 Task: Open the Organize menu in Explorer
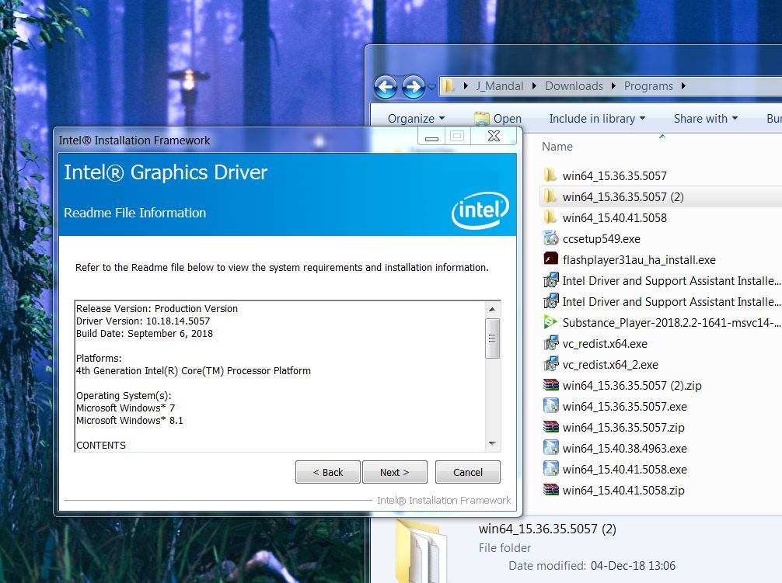(x=416, y=119)
